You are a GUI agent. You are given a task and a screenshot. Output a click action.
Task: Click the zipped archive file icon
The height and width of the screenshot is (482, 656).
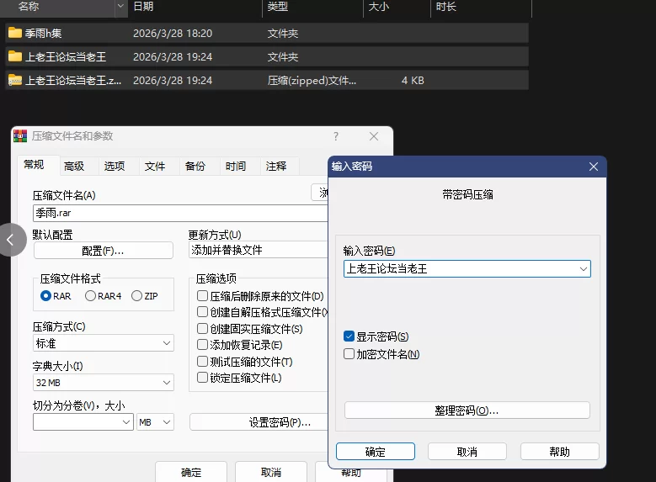[15, 81]
